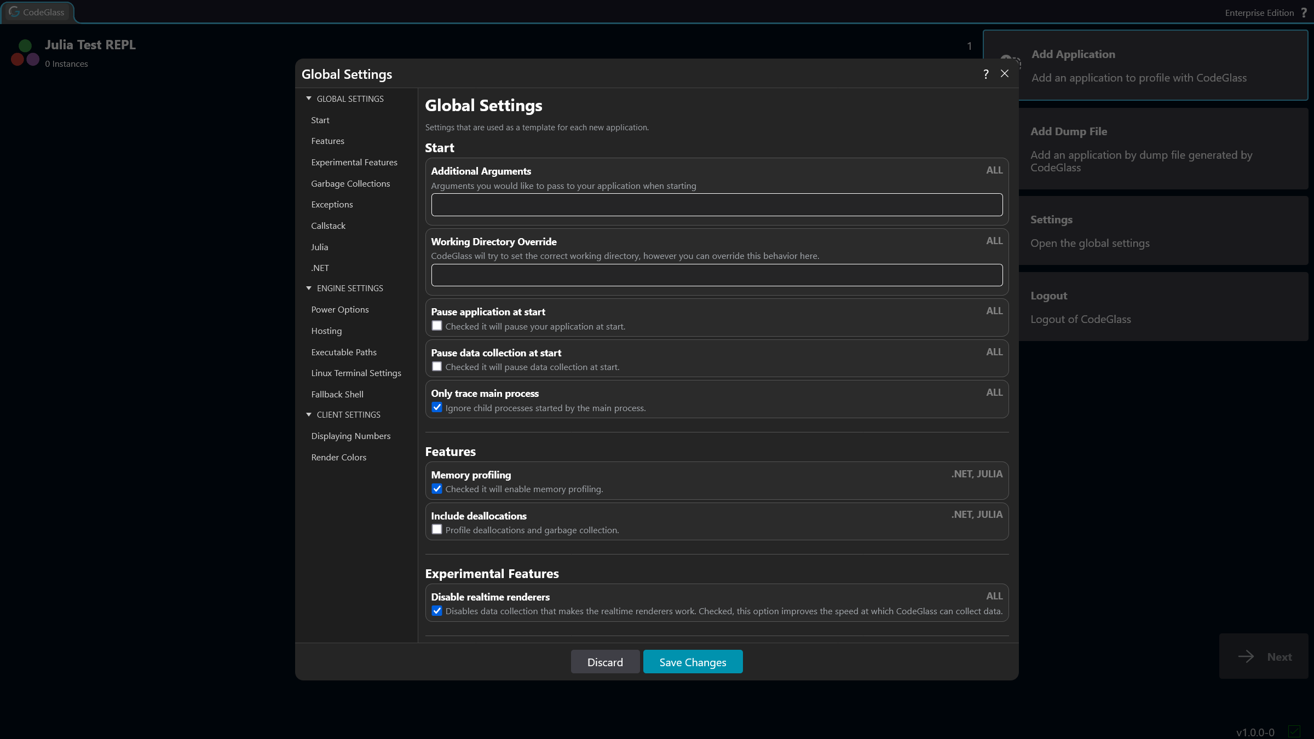Open the Settings card behind the dialog
The width and height of the screenshot is (1314, 739).
(x=1163, y=230)
